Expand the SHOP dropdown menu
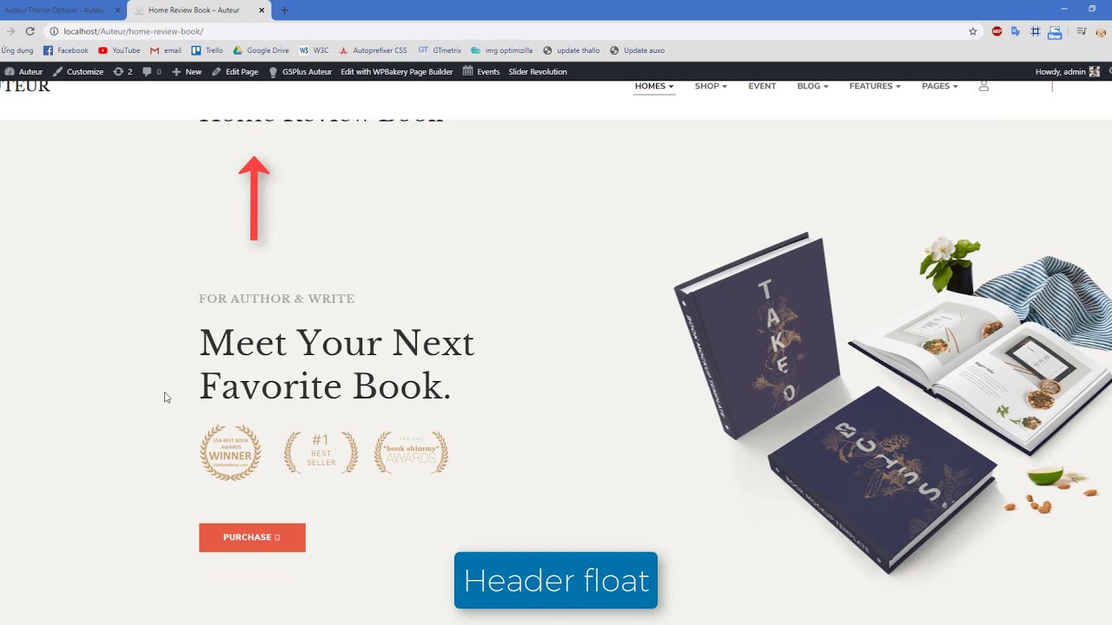Viewport: 1112px width, 625px height. click(x=711, y=86)
